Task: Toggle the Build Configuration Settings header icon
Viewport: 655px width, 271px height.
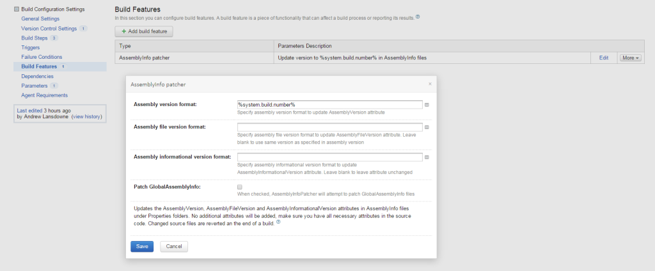Action: [x=17, y=9]
